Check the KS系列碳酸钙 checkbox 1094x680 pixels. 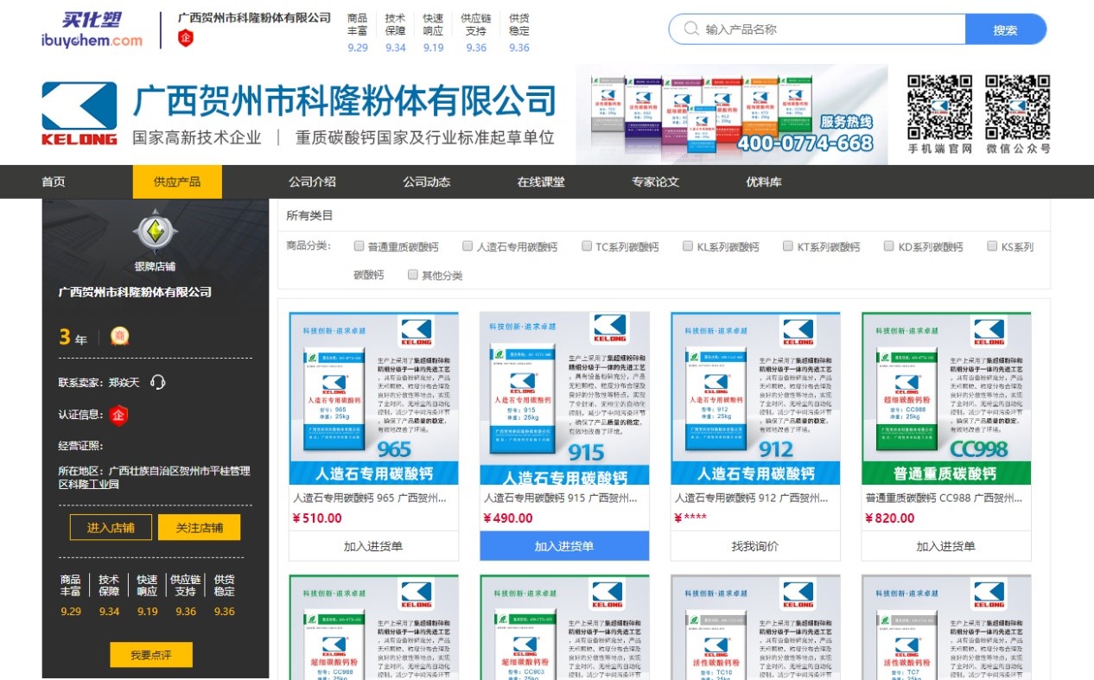pos(992,246)
